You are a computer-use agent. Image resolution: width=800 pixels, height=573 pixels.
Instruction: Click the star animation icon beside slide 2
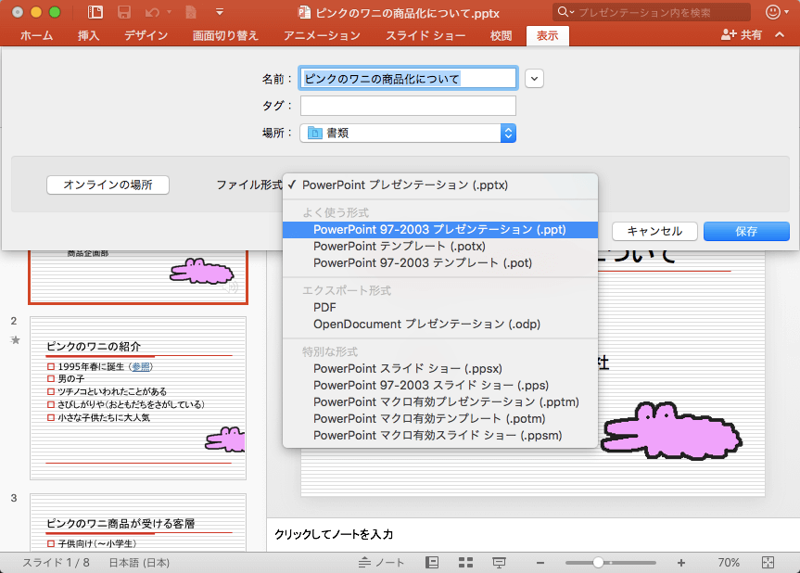(x=16, y=340)
